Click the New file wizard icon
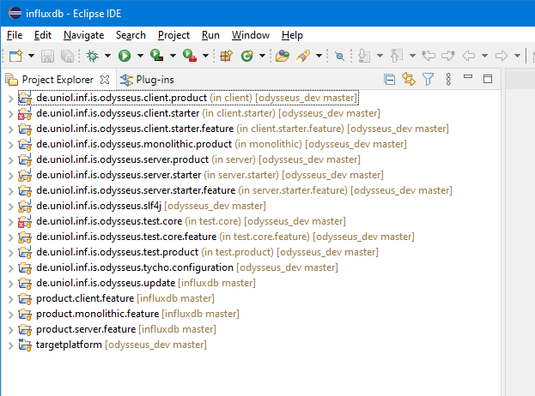This screenshot has width=535, height=396. (15, 56)
